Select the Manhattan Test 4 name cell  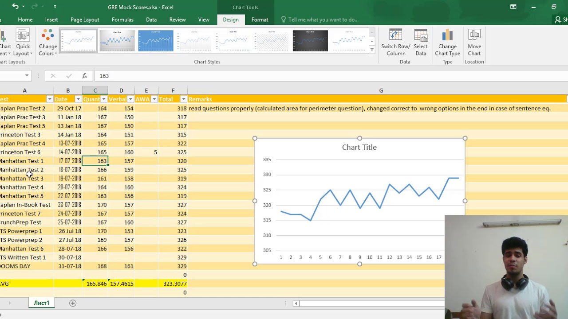click(x=27, y=187)
